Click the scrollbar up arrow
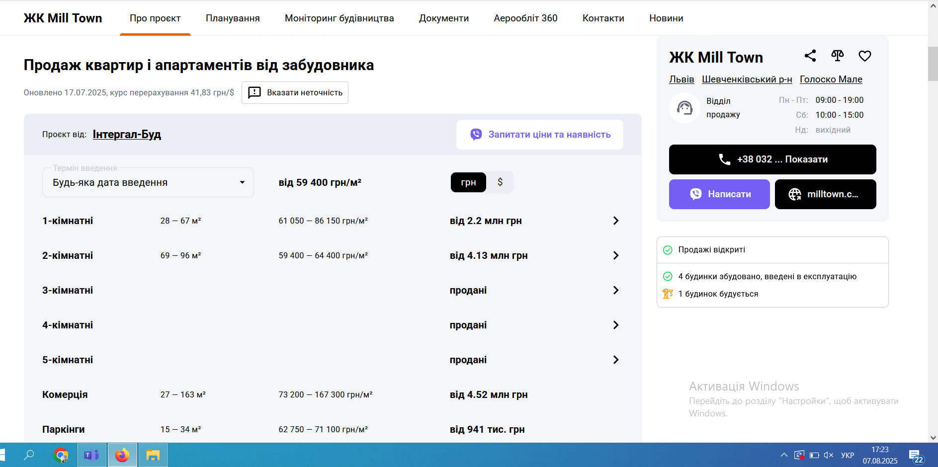938x467 pixels. [x=933, y=5]
